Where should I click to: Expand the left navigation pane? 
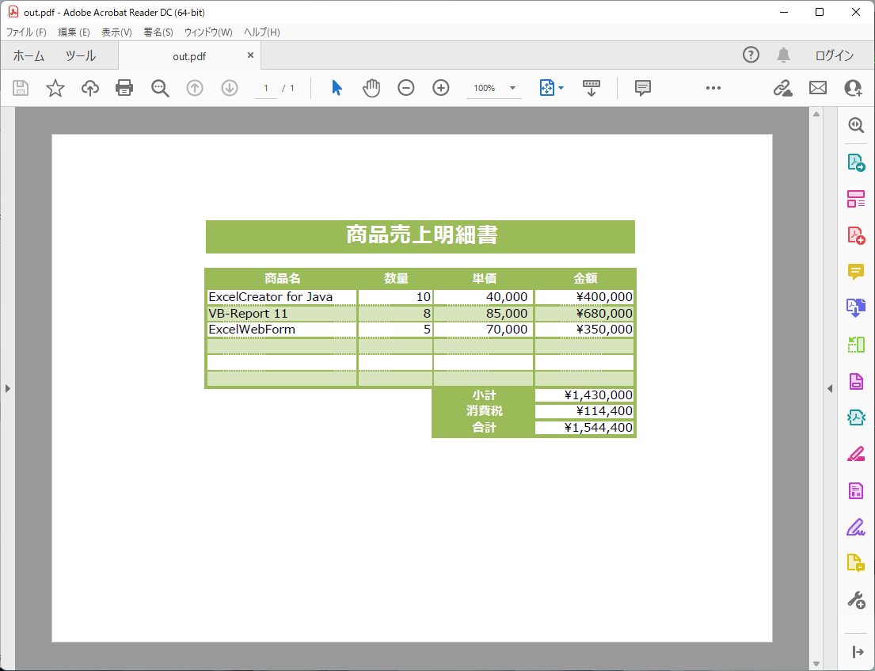pyautogui.click(x=7, y=388)
